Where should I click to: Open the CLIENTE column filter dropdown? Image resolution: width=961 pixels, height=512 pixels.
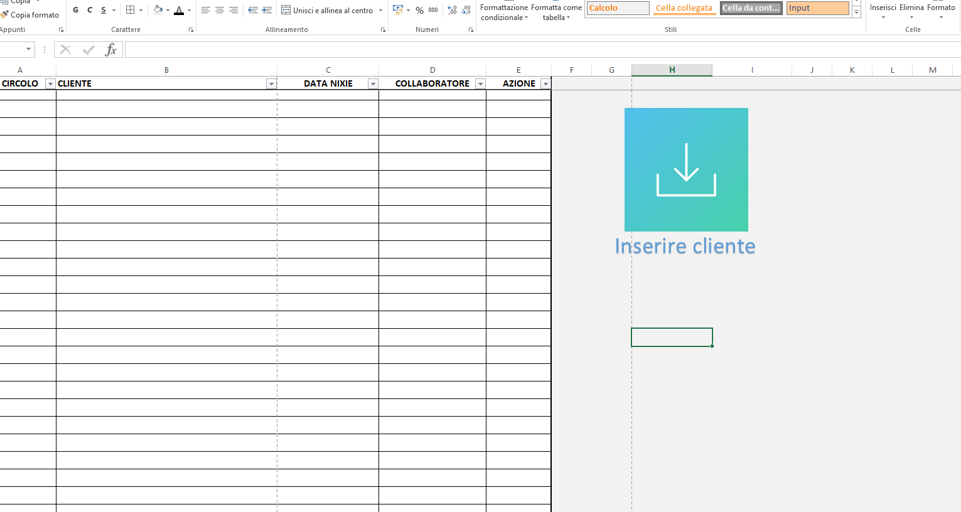point(271,84)
